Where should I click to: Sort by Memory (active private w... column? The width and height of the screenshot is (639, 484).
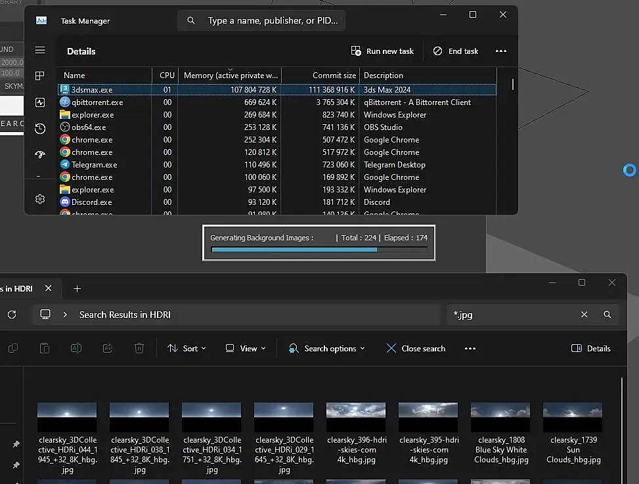(x=230, y=76)
